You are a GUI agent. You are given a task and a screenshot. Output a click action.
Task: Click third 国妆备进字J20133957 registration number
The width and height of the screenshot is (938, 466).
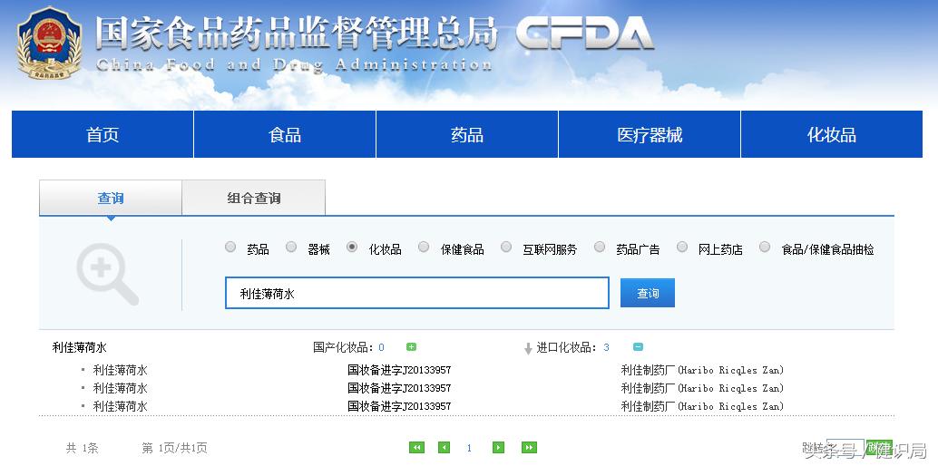400,406
